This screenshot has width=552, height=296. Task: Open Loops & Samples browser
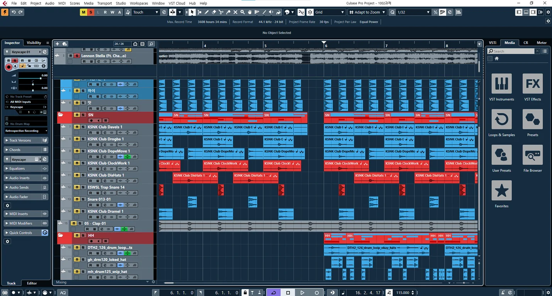(501, 119)
